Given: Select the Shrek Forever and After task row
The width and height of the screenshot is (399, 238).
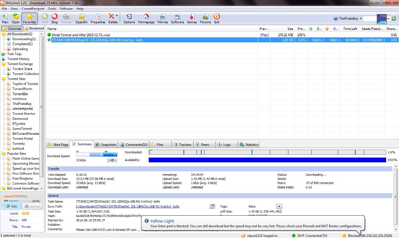Looking at the screenshot, I should (x=222, y=35).
